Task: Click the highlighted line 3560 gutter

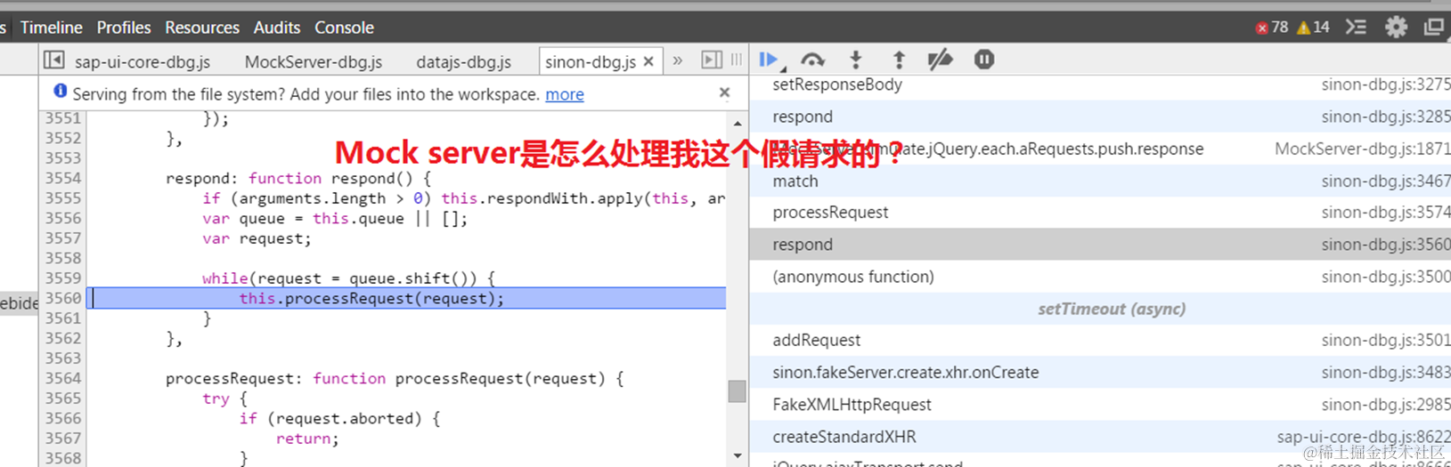Action: [63, 298]
